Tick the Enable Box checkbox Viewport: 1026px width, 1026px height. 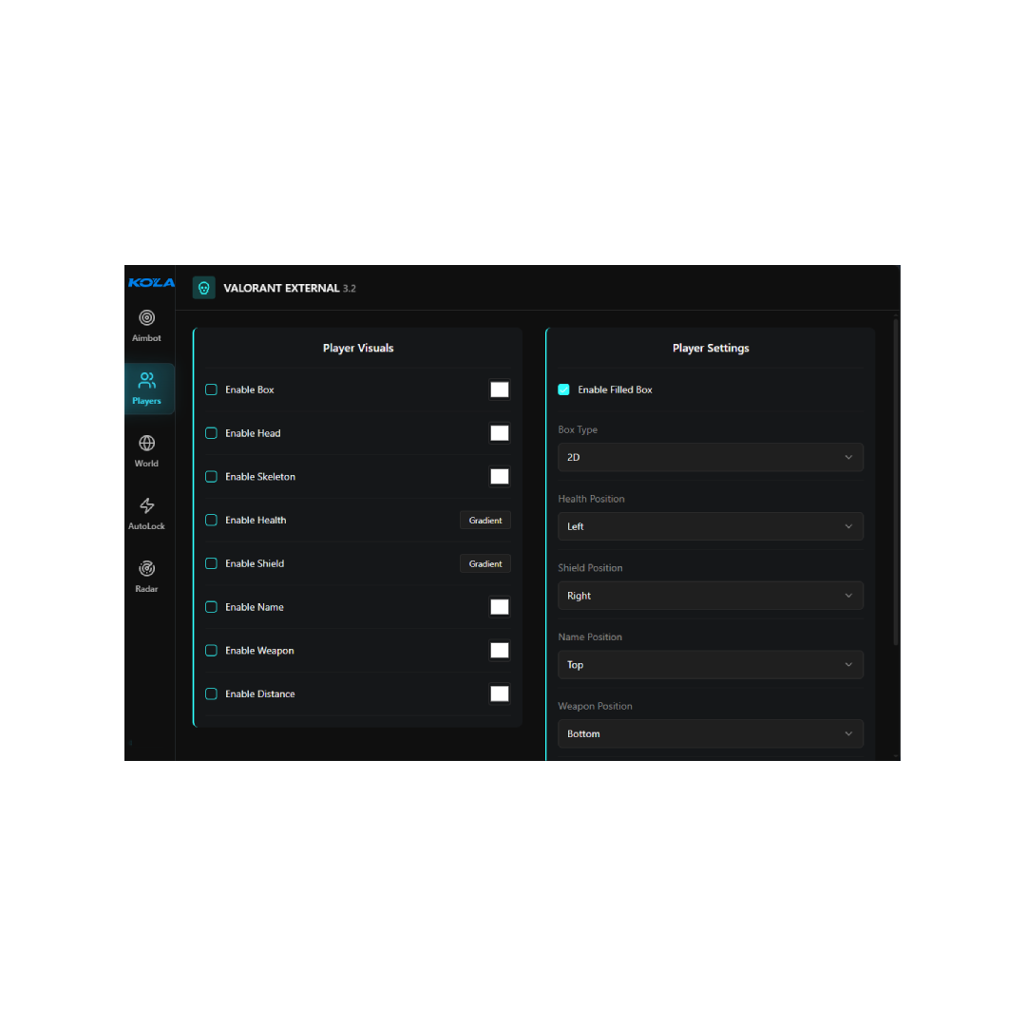click(x=211, y=389)
